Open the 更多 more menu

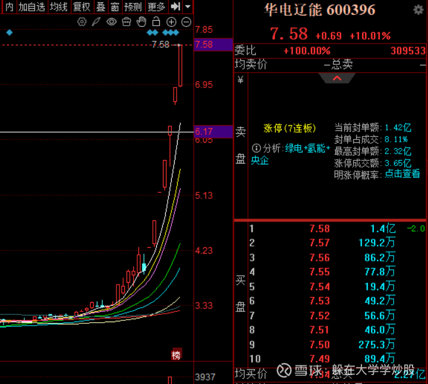tap(156, 7)
